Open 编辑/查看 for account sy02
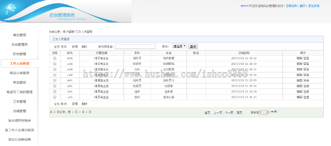Image resolution: width=331 pixels, height=146 pixels. pos(303,64)
